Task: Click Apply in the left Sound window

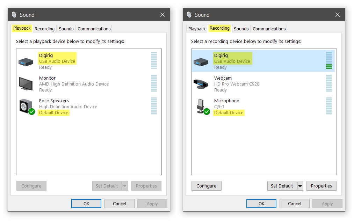Action: (x=152, y=204)
